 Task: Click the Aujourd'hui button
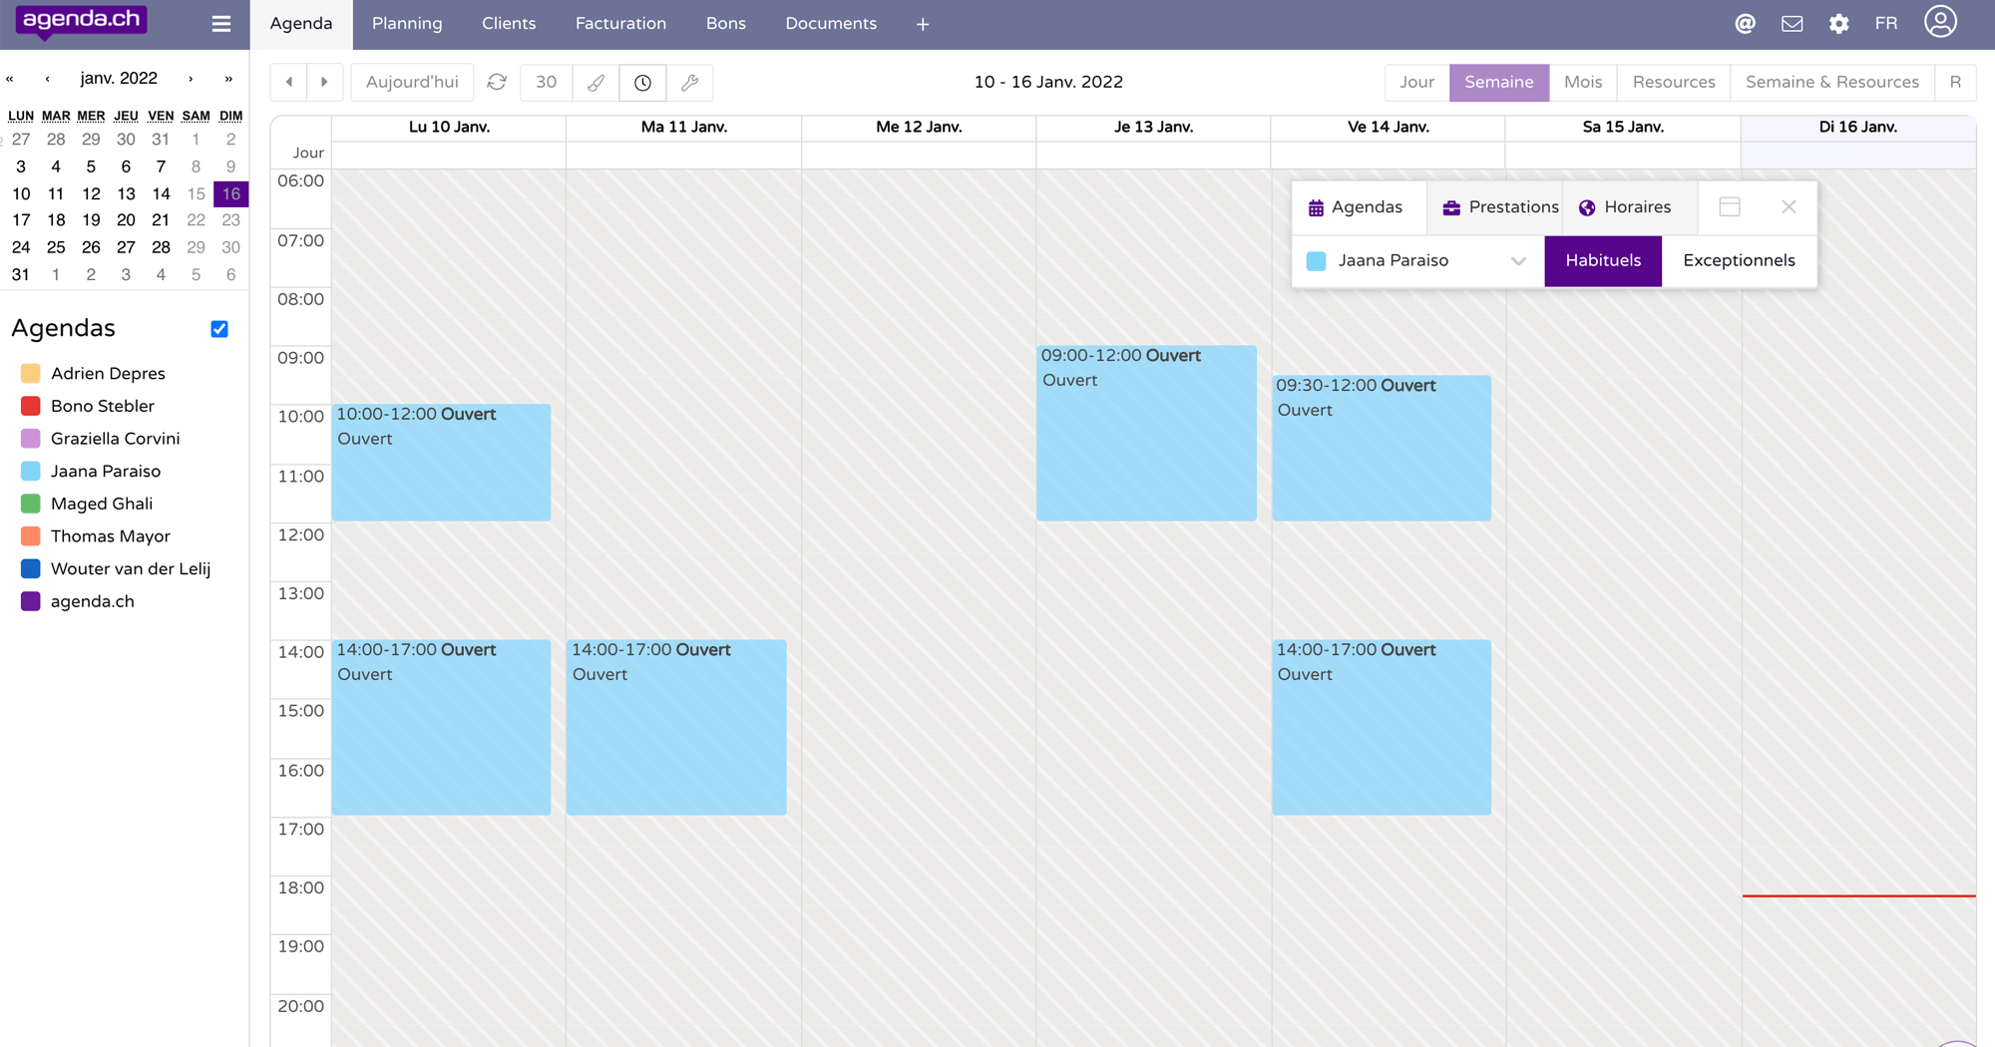click(412, 83)
